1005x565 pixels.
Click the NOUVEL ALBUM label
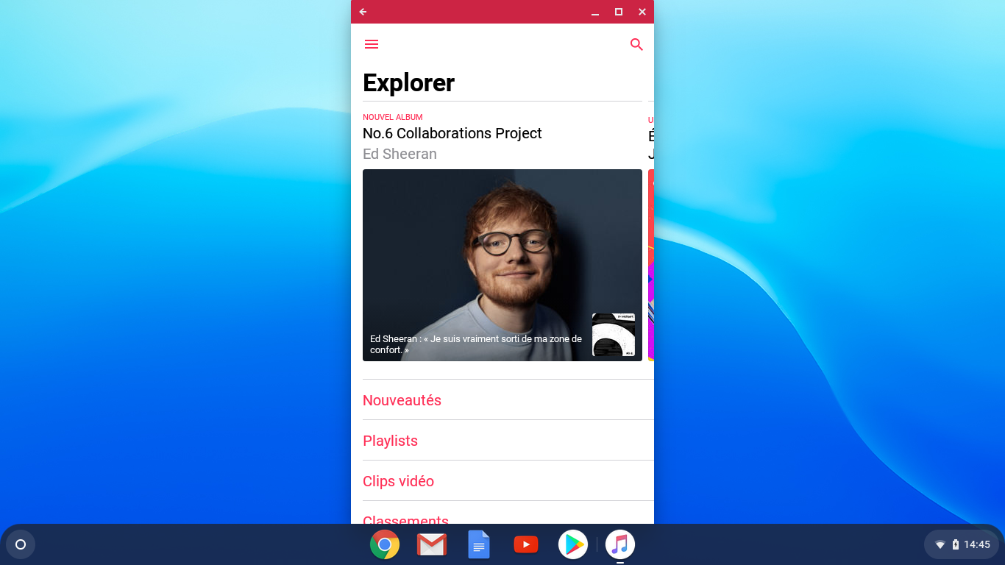[x=392, y=117]
